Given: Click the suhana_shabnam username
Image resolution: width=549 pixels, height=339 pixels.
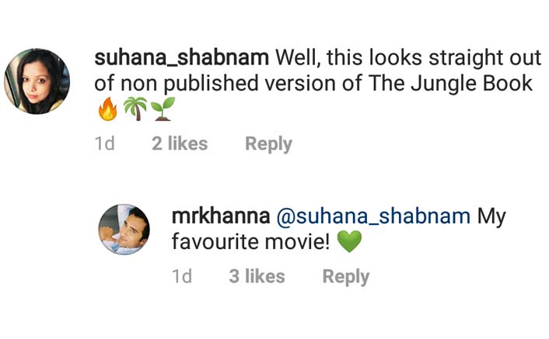Looking at the screenshot, I should pyautogui.click(x=181, y=57).
